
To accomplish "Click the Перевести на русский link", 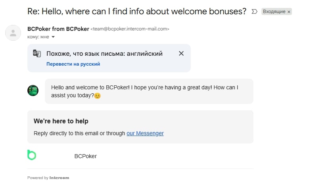I will 73,64.
